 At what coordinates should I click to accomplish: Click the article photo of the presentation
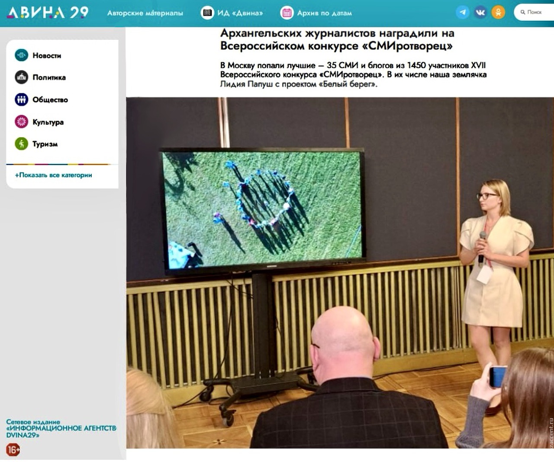[x=340, y=272]
